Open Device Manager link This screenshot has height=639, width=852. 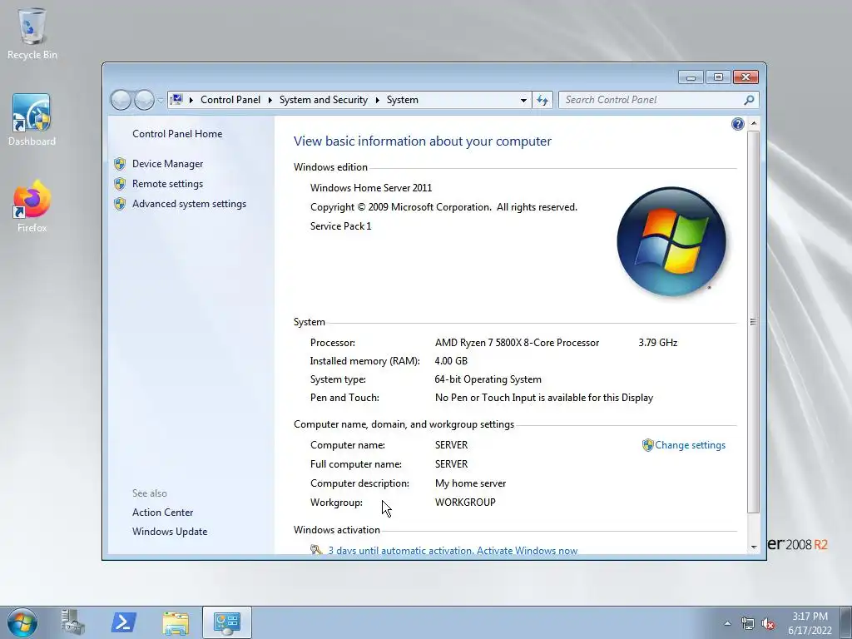167,164
